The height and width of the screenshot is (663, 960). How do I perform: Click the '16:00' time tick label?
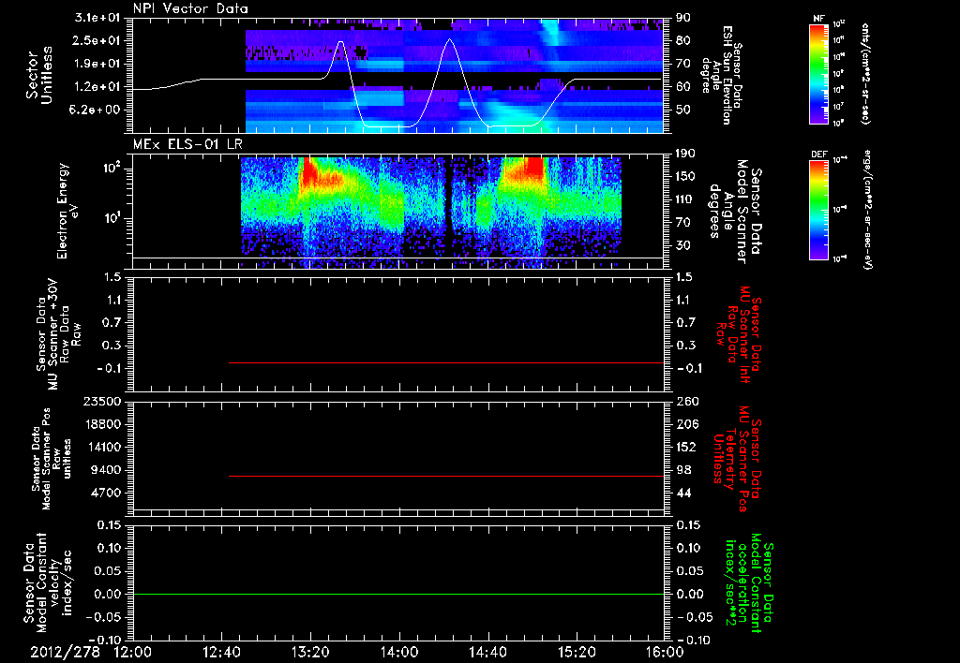665,653
